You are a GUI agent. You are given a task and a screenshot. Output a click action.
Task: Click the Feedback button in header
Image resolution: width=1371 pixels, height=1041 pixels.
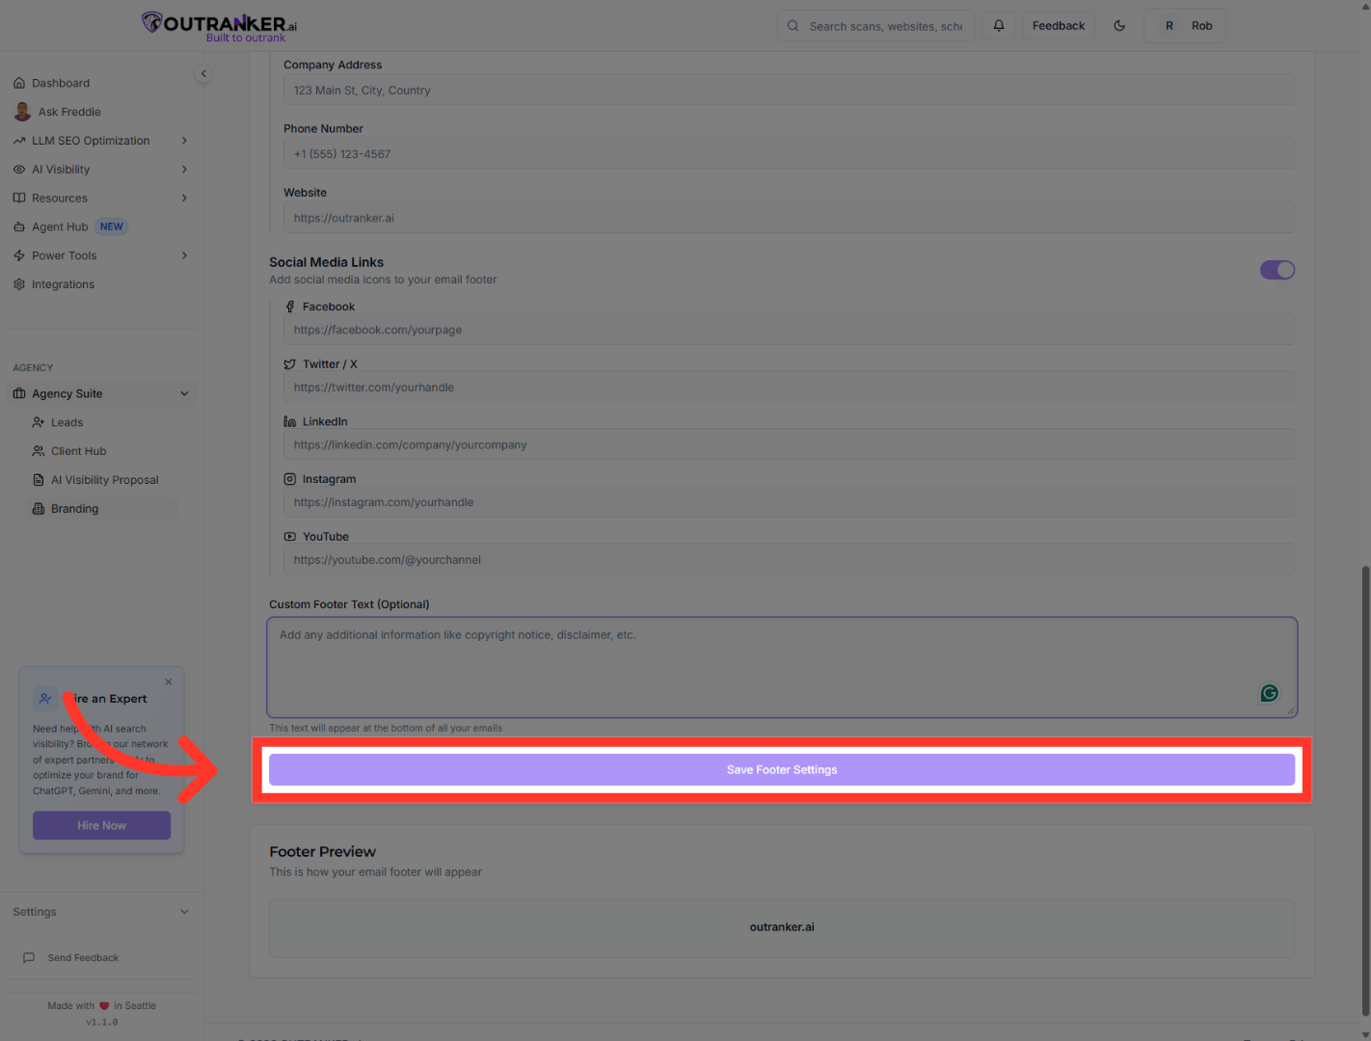1059,26
